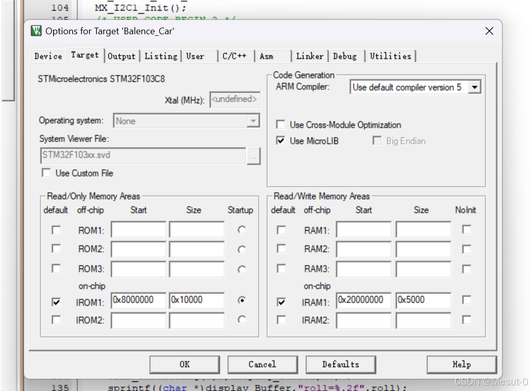The width and height of the screenshot is (530, 391).
Task: Enable NoInit for RAM3
Action: click(467, 269)
